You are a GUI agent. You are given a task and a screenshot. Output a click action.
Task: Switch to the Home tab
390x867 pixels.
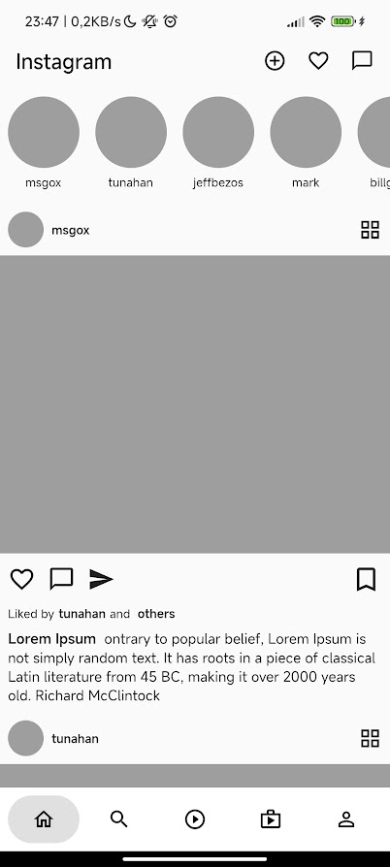[44, 819]
